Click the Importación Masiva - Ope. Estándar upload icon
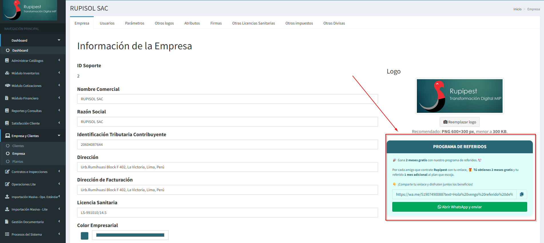Image resolution: width=544 pixels, height=243 pixels. click(7, 197)
